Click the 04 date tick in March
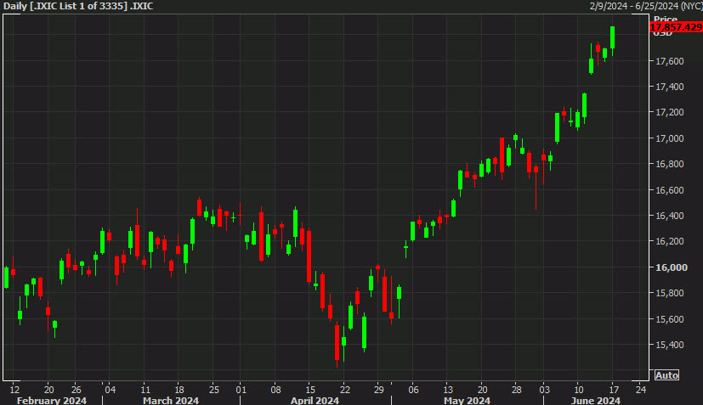 pos(110,388)
